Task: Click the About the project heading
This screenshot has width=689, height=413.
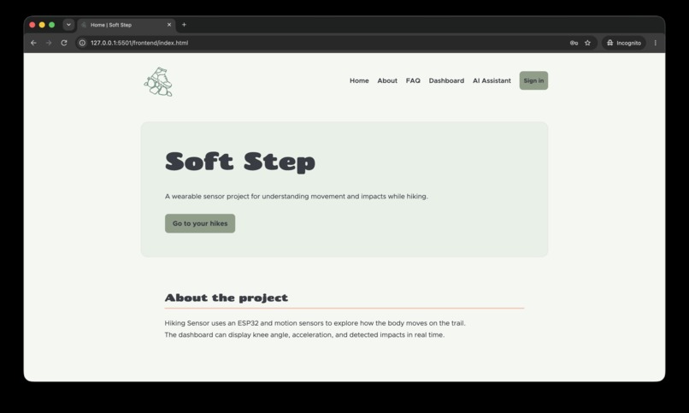Action: [x=227, y=298]
